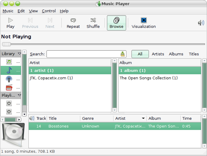Open the Control menu

[x=49, y=11]
